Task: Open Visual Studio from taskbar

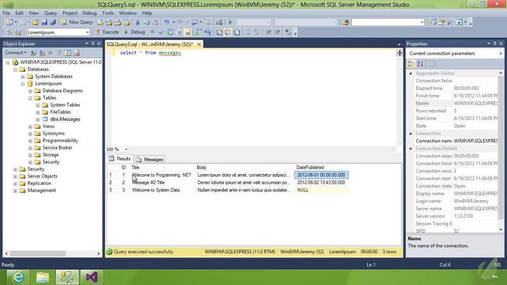Action: coord(91,277)
